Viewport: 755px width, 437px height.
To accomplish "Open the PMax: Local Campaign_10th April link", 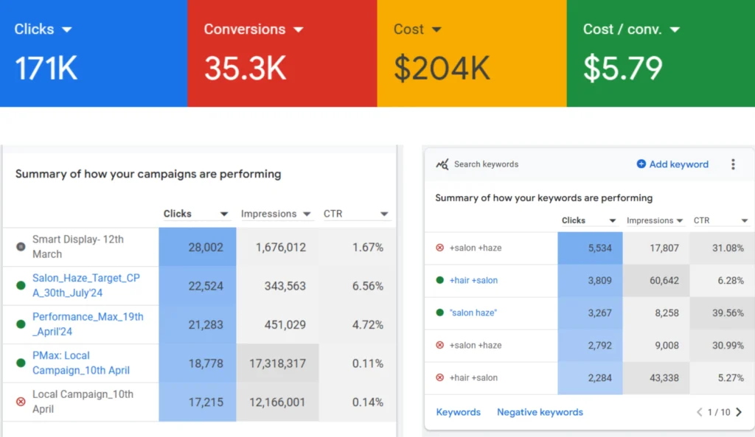I will click(x=80, y=363).
